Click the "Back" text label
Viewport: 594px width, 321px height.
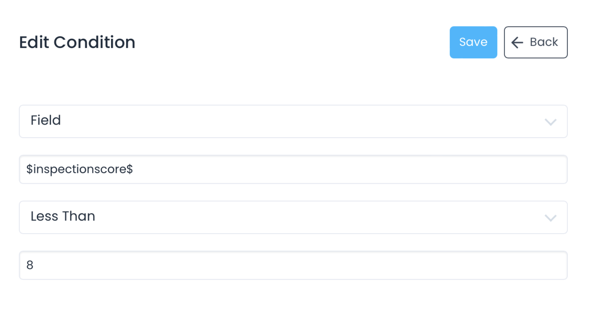[544, 42]
